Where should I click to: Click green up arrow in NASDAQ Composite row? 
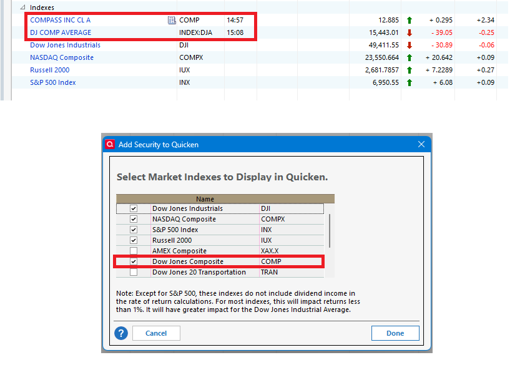click(x=410, y=58)
